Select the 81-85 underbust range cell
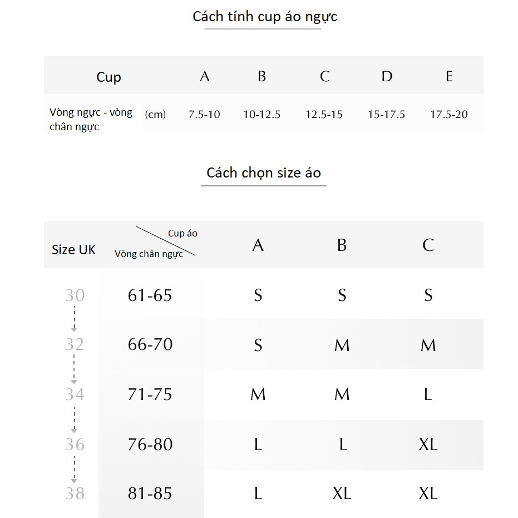This screenshot has height=518, width=518. click(150, 494)
